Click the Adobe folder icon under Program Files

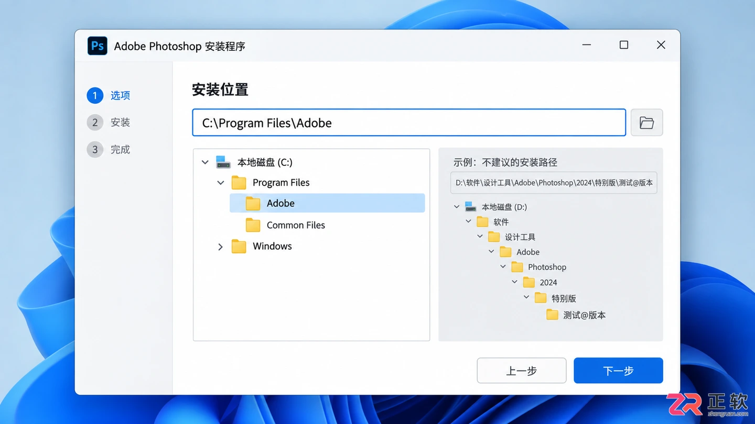[253, 204]
